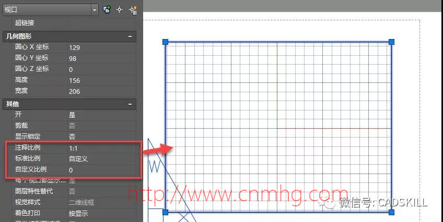Select top-right viewport grip
Viewport: 443px width, 222px height.
tap(391, 42)
